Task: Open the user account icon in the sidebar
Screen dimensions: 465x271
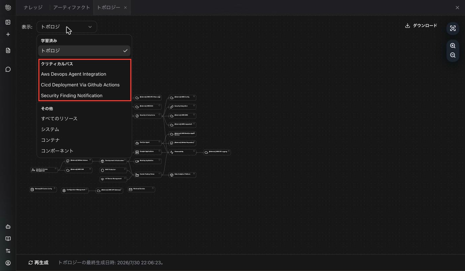Action: tap(8, 263)
